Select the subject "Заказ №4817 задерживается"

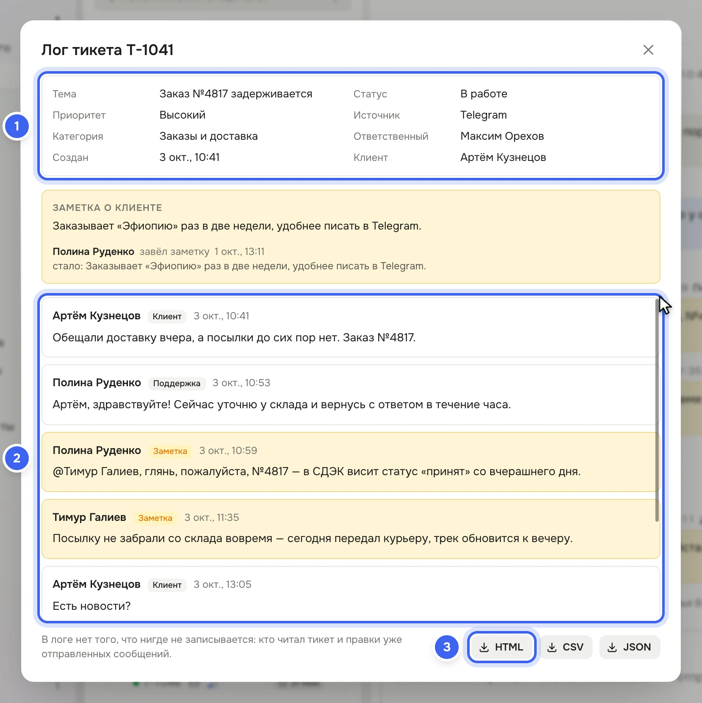click(236, 94)
